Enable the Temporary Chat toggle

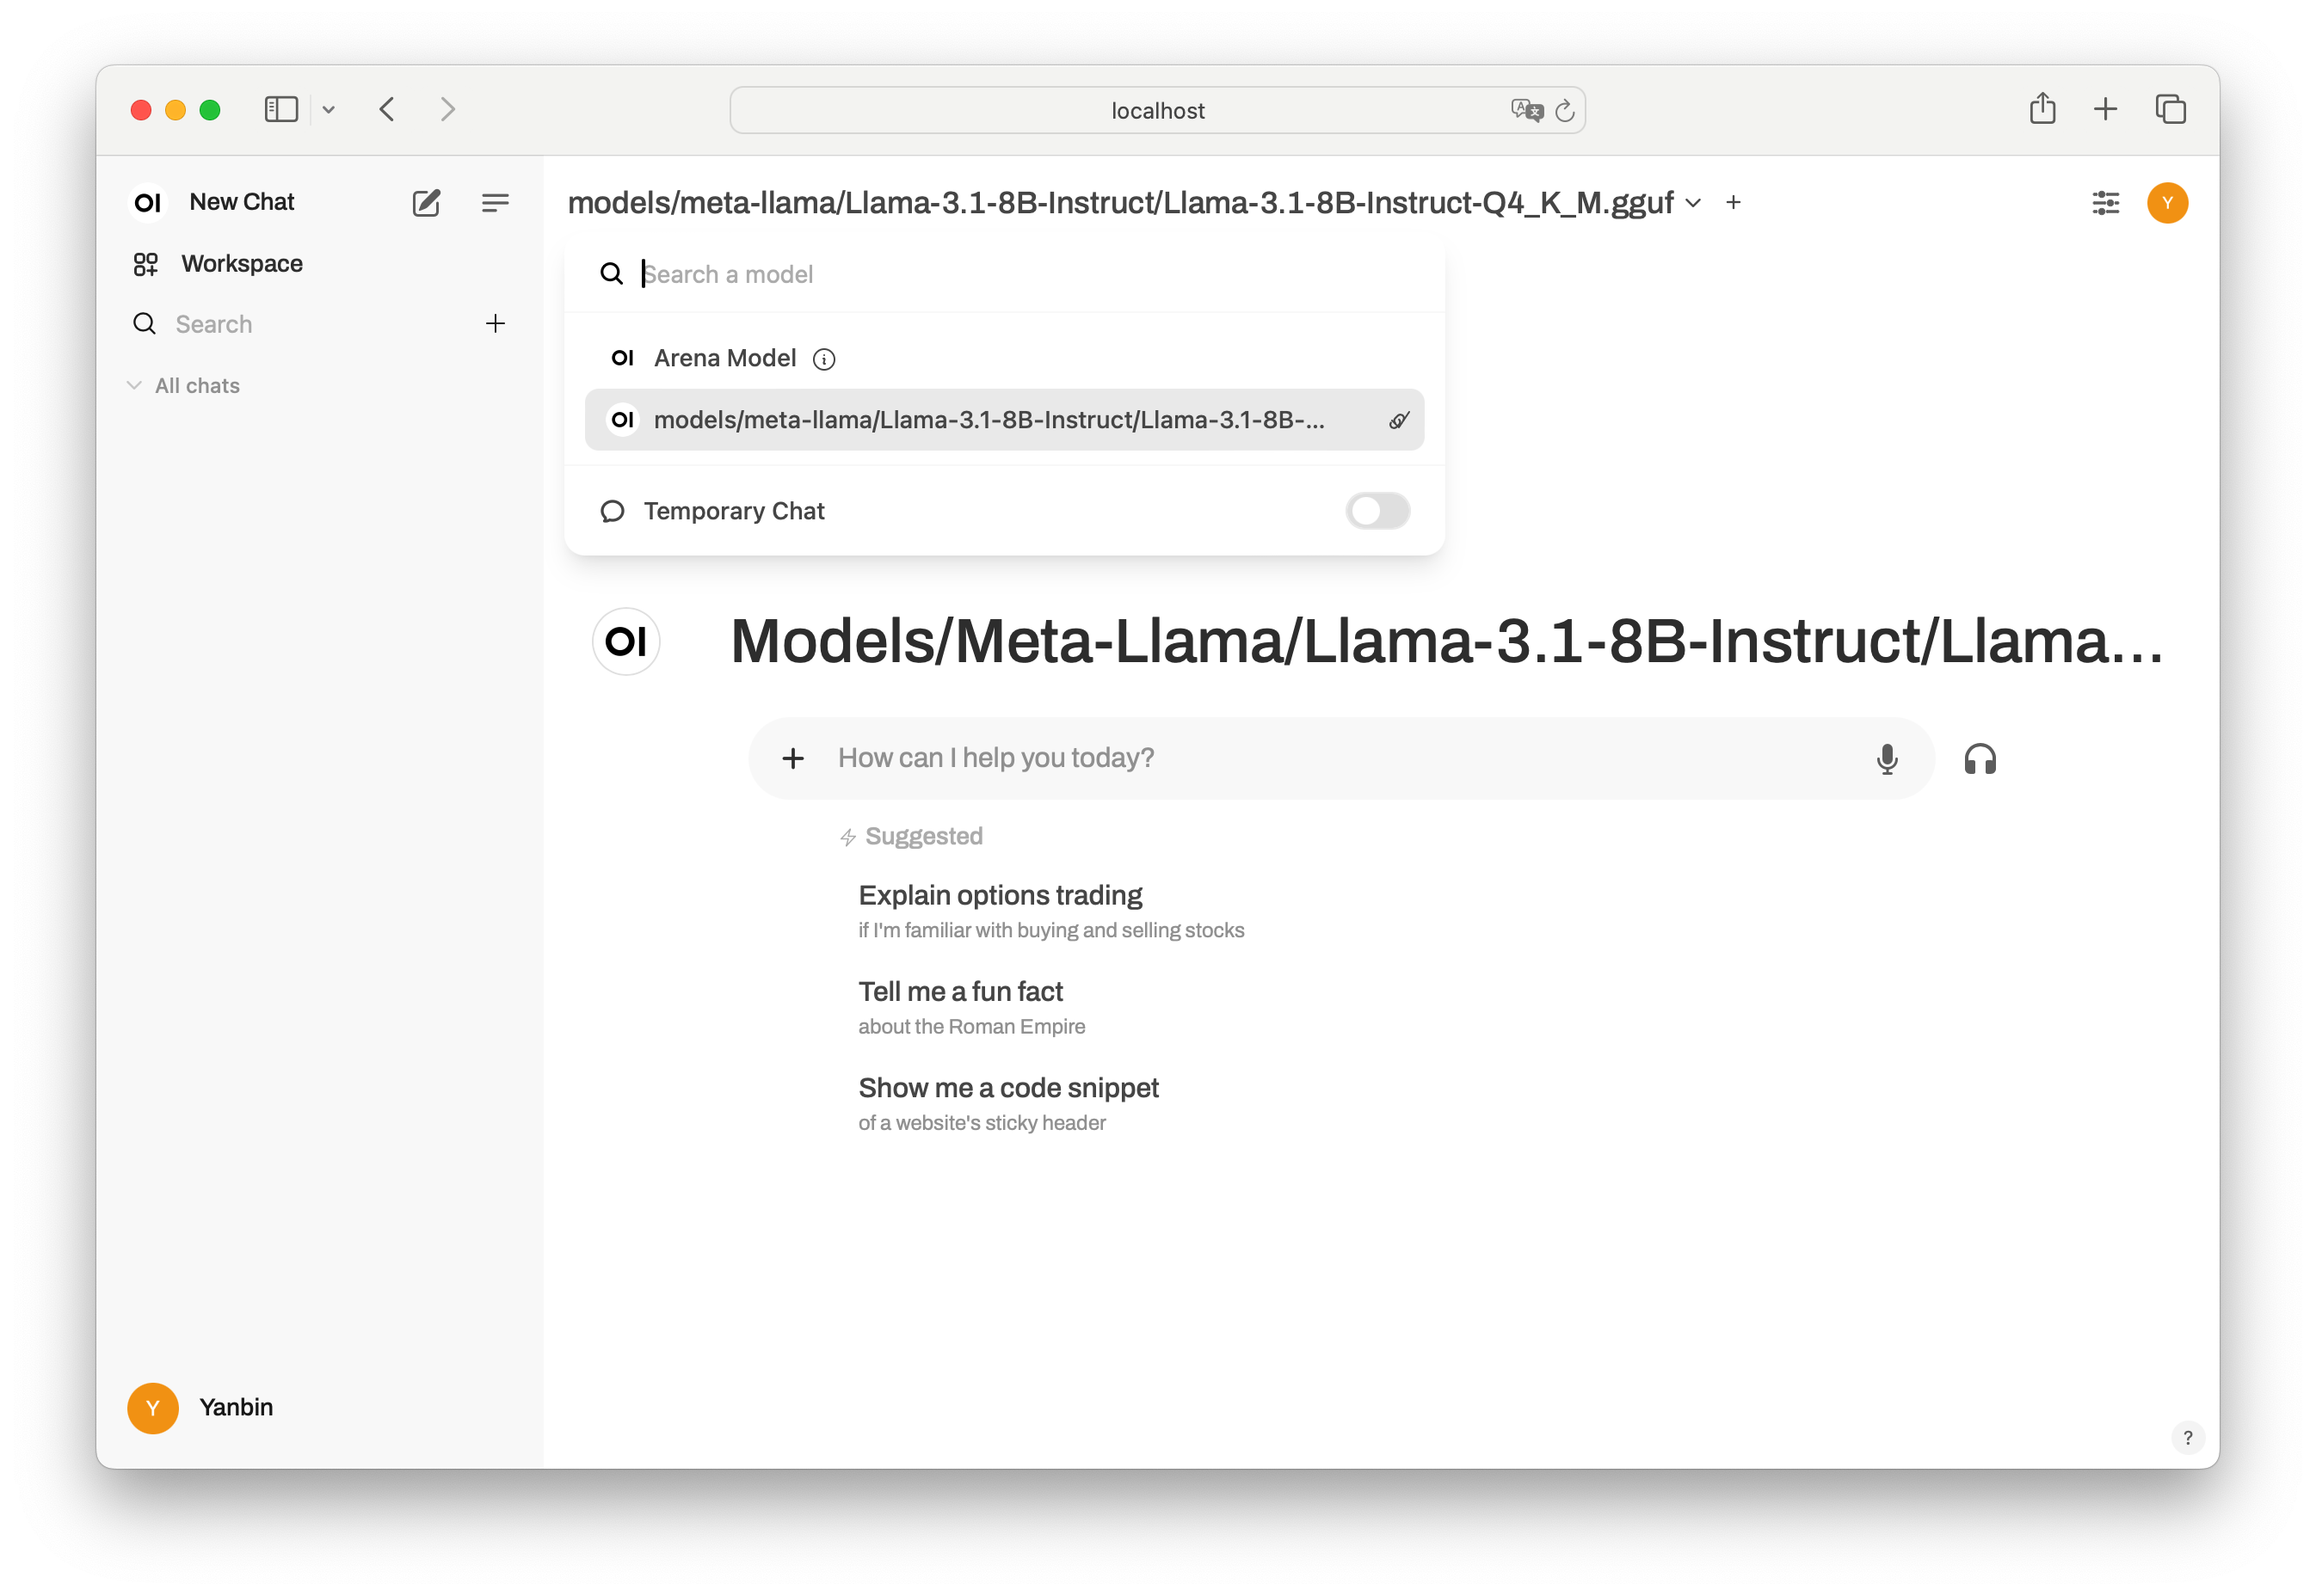[1377, 511]
